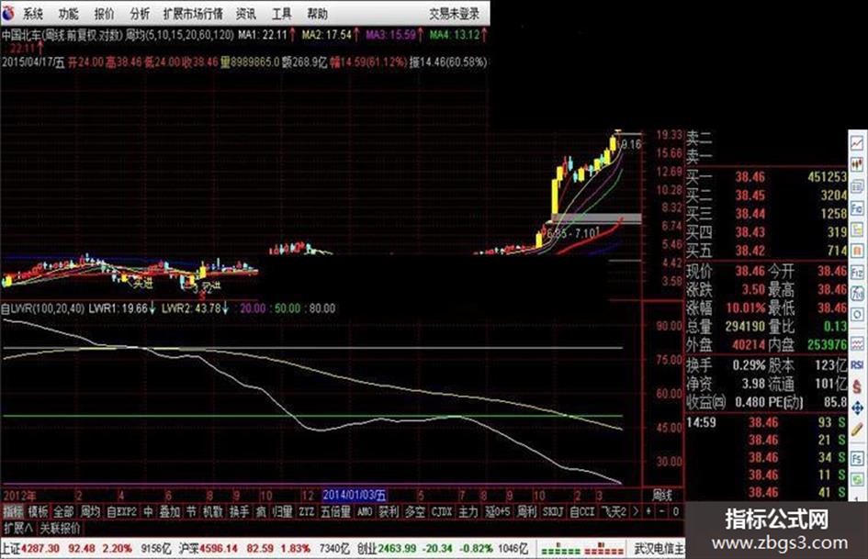Open the 扩展市场行情 menu
Image resolution: width=868 pixels, height=559 pixels.
(x=193, y=13)
